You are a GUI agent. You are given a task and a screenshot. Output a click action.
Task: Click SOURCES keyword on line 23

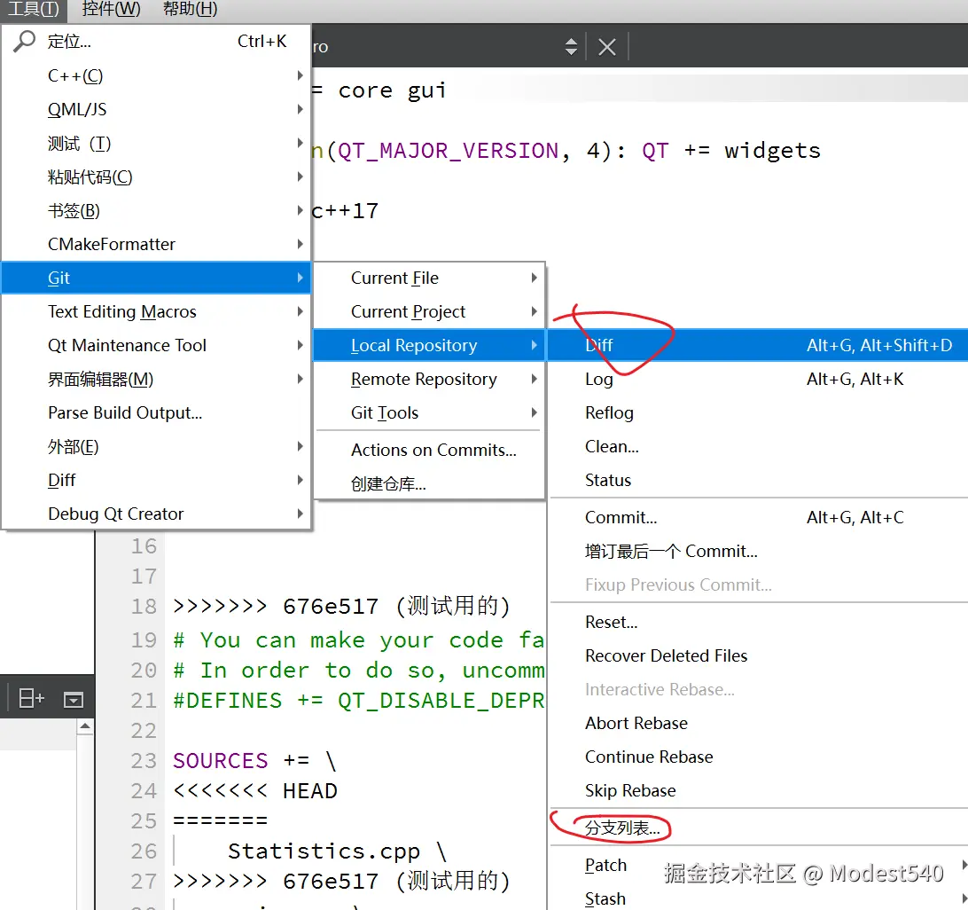point(221,760)
